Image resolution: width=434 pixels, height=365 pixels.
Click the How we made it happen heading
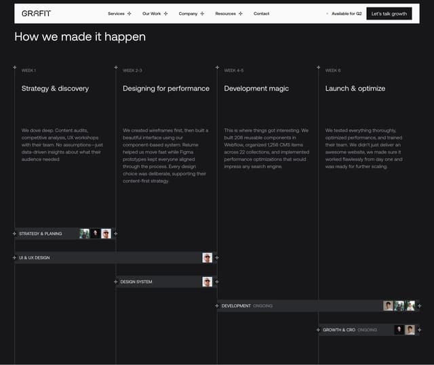tap(80, 37)
